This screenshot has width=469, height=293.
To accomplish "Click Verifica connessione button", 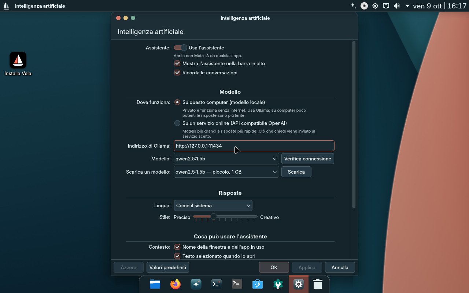I will coord(308,159).
